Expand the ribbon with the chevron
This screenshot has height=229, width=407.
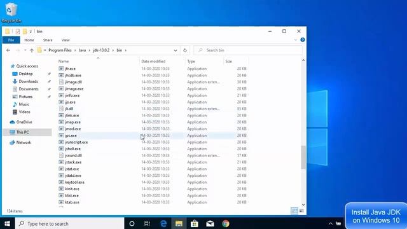(x=295, y=40)
